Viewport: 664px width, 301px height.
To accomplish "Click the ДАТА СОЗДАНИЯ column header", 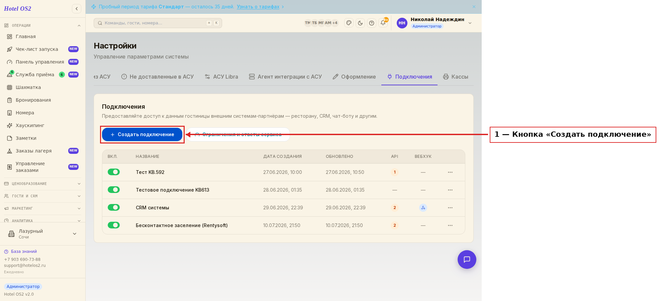I will point(283,157).
